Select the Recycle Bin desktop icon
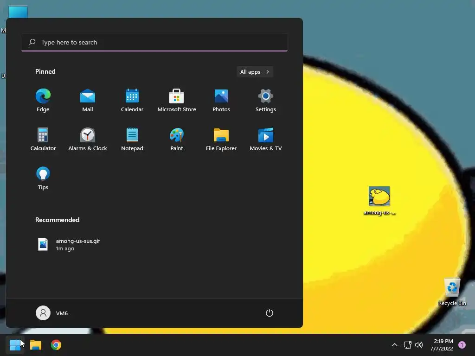 click(452, 292)
